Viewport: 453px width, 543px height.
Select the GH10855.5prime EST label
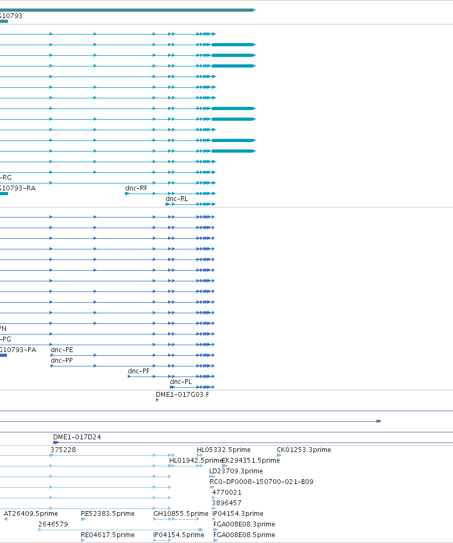click(181, 514)
